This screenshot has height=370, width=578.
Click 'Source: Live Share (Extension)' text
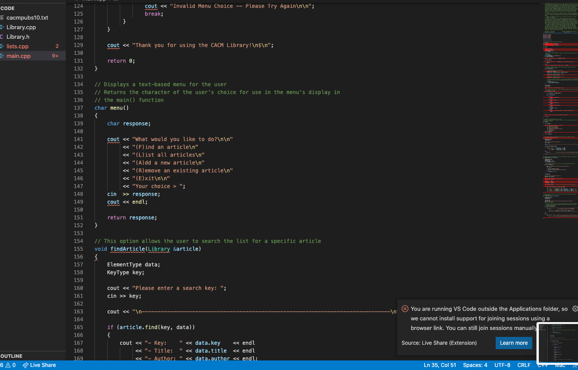tap(439, 343)
